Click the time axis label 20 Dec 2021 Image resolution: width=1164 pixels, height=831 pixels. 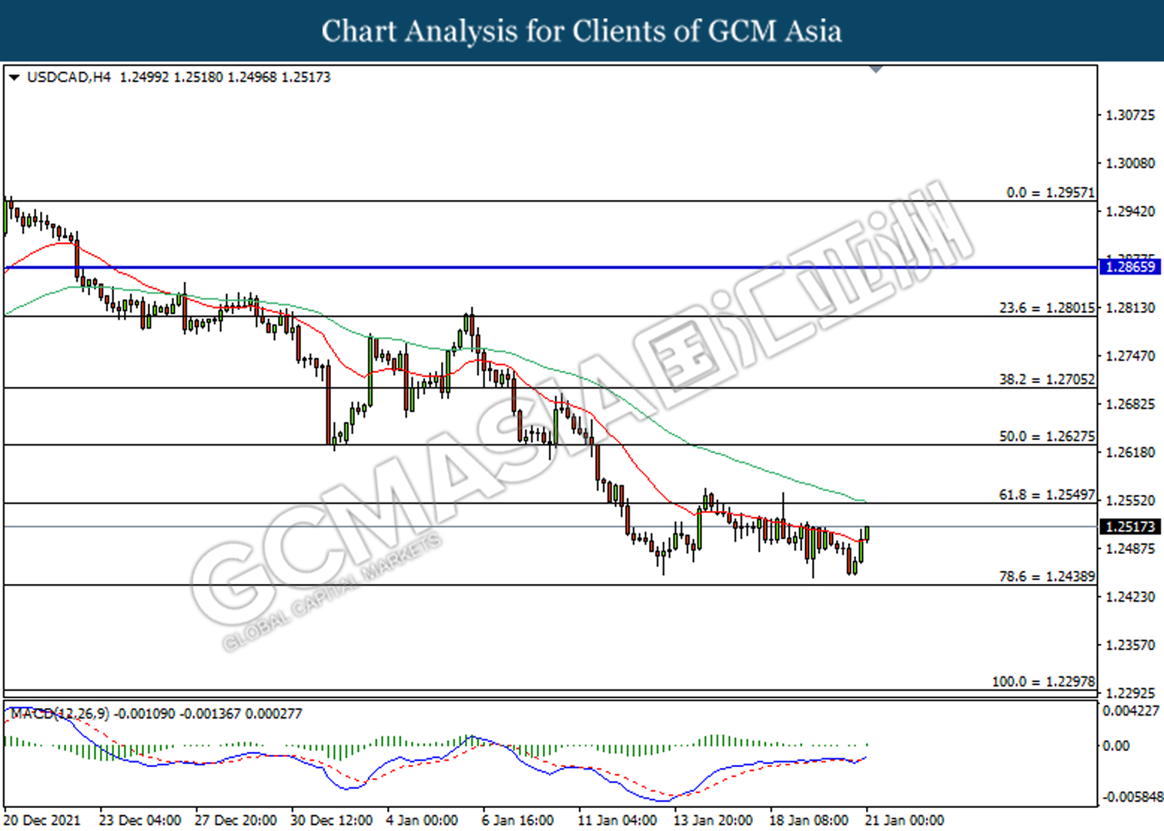(42, 820)
